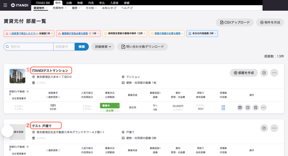The image size is (288, 156).
Task: Click 部屋を作成 for ITANDIテストマンション
Action: click(x=244, y=73)
